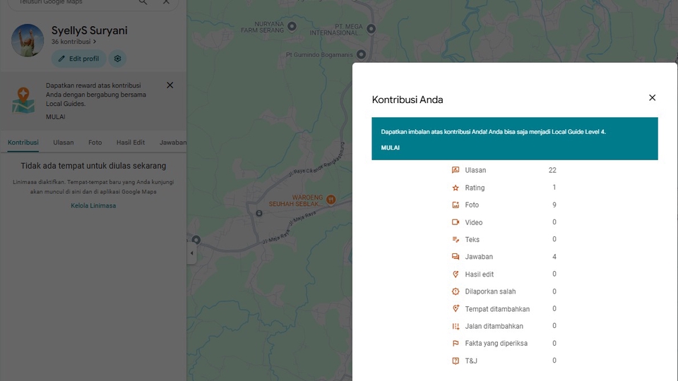Image resolution: width=678 pixels, height=381 pixels.
Task: Click the Fakta yang diperiksa label
Action: coord(496,344)
